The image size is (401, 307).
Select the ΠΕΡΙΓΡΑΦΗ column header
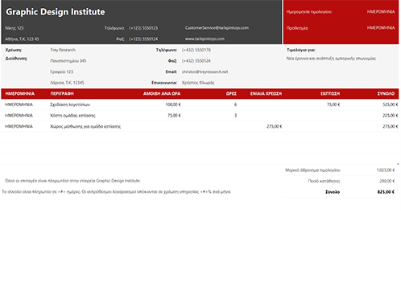pyautogui.click(x=62, y=93)
